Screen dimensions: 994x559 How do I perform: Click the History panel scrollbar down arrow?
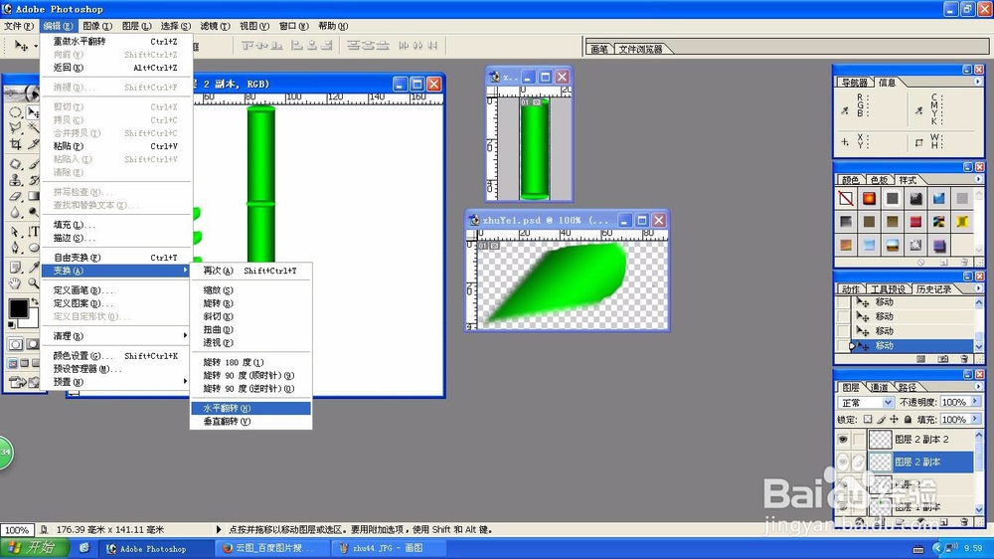[x=979, y=347]
